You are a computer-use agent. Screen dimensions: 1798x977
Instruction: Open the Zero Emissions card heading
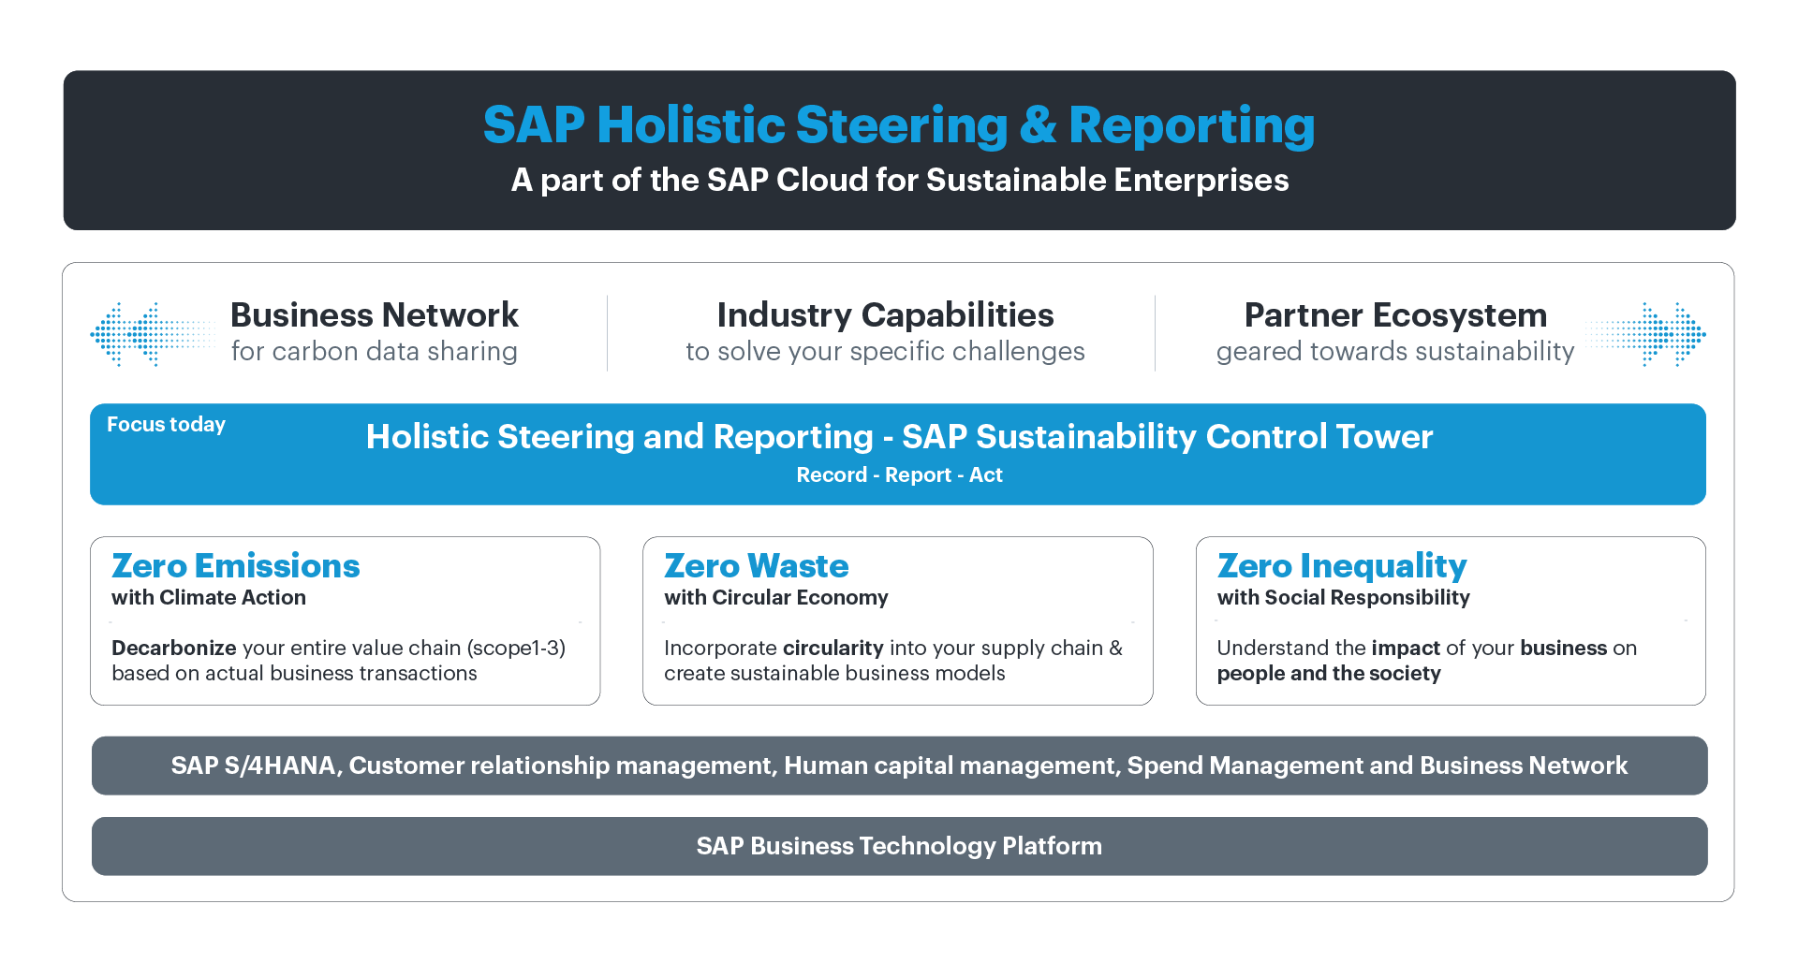point(235,566)
